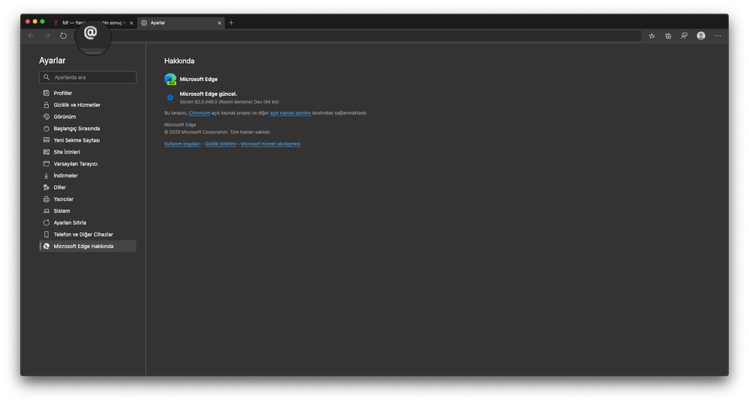Image resolution: width=749 pixels, height=403 pixels.
Task: Open Microsoft hizmet sözleşmesi link
Action: pos(270,144)
